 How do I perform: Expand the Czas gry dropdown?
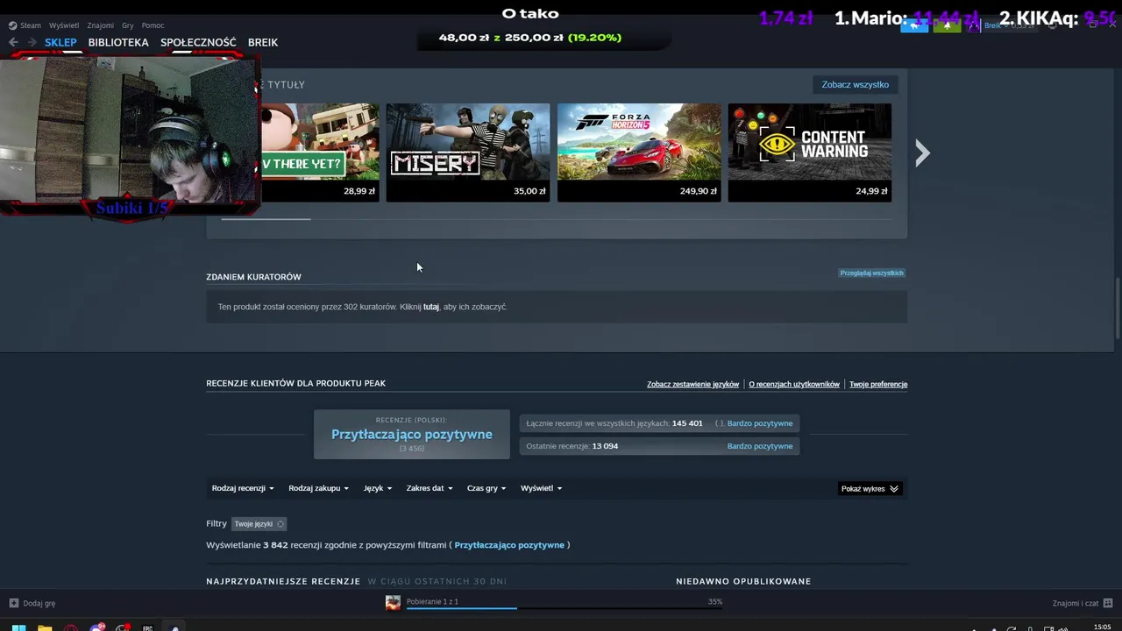[x=486, y=488]
